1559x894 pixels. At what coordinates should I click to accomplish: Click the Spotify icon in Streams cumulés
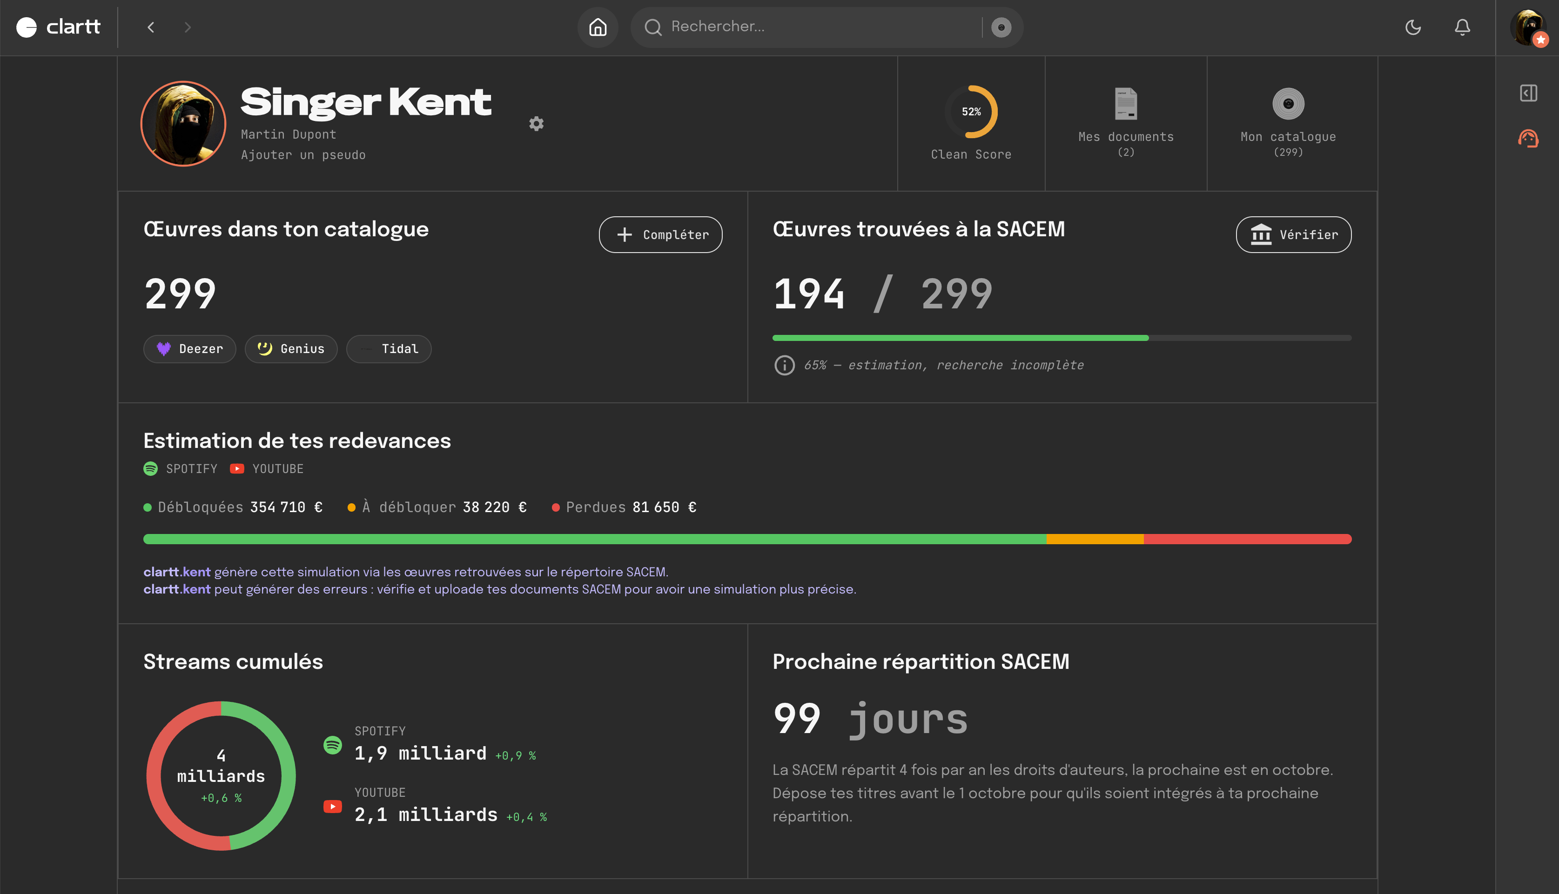(332, 745)
